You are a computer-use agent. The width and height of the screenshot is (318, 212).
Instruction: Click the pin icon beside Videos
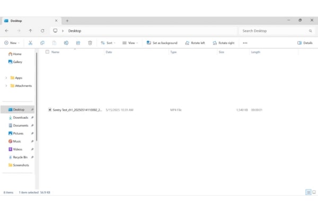click(x=32, y=149)
